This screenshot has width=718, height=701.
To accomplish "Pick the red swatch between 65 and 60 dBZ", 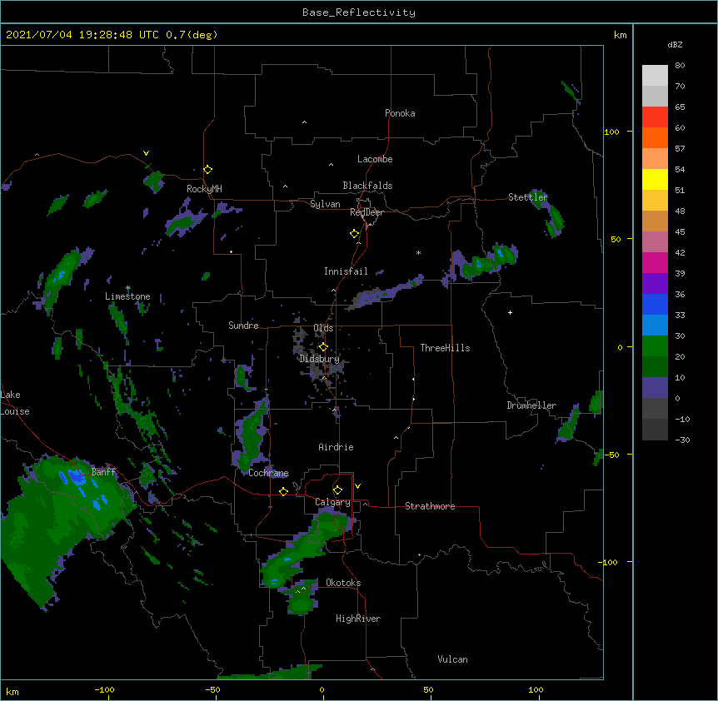I will pyautogui.click(x=655, y=117).
